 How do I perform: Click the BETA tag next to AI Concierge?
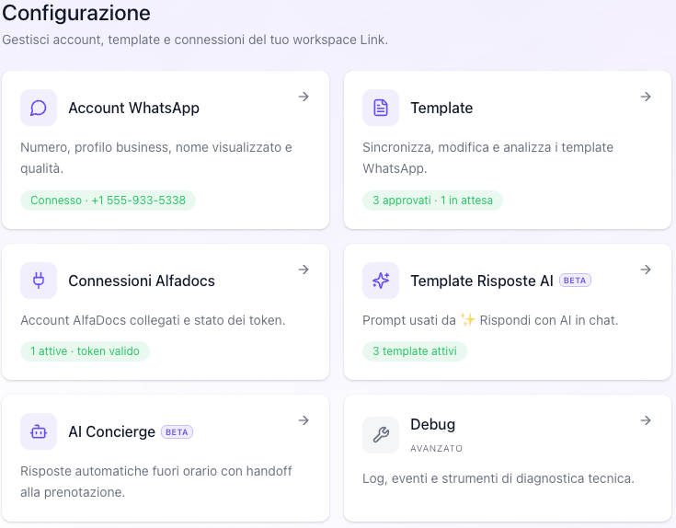click(x=177, y=432)
